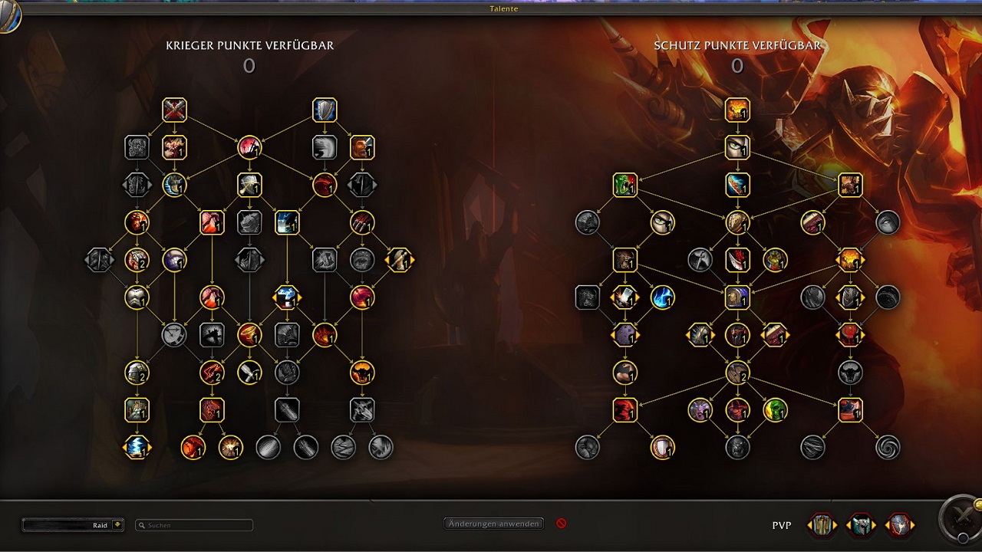Click the Änderungen anwenden button

click(494, 524)
